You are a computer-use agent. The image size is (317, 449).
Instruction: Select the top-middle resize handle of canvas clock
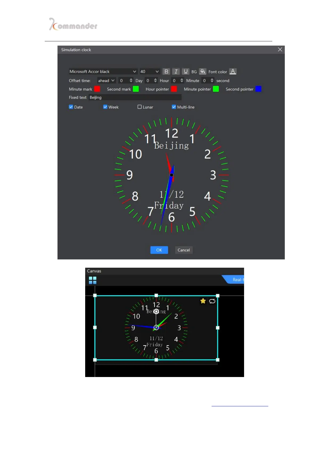point(156,295)
